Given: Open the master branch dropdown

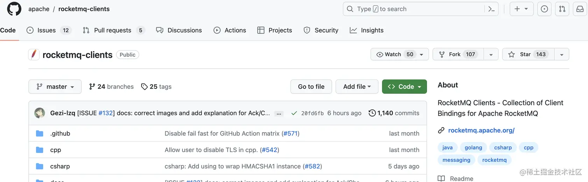Looking at the screenshot, I should click(55, 87).
